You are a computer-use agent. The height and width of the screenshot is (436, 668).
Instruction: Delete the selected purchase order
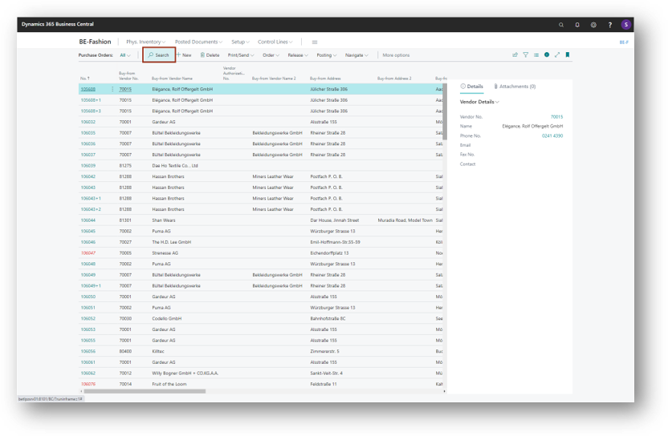click(x=210, y=54)
